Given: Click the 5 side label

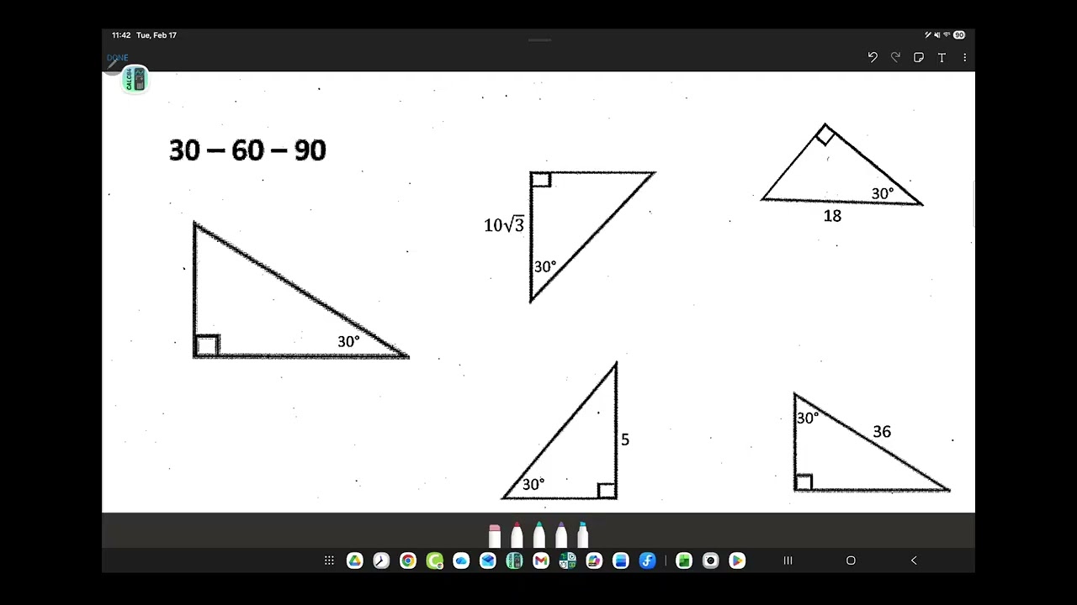Looking at the screenshot, I should coord(625,439).
